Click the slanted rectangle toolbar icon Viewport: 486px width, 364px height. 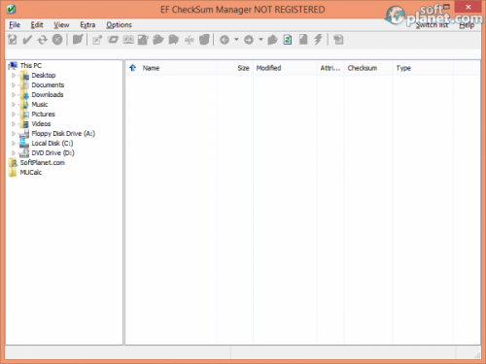coord(113,40)
